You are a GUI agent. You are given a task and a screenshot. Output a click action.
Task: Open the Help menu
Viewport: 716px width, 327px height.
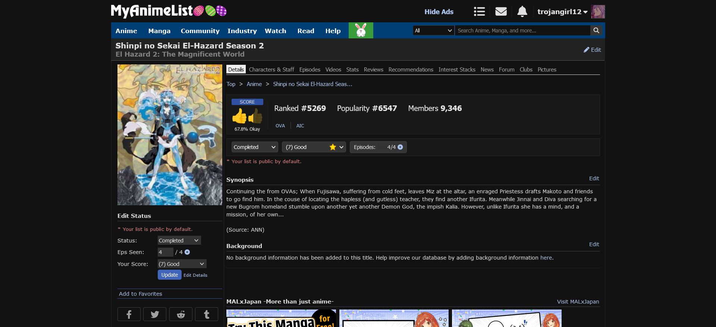pyautogui.click(x=333, y=31)
